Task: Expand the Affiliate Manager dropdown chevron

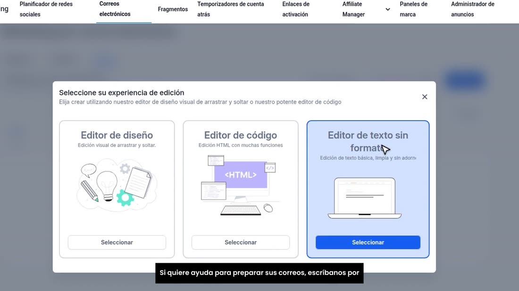Action: point(387,9)
